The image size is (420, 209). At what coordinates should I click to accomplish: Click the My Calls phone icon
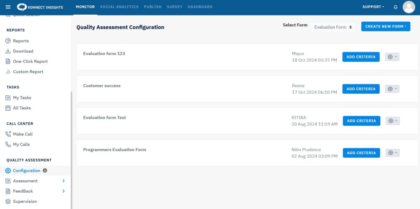click(8, 145)
